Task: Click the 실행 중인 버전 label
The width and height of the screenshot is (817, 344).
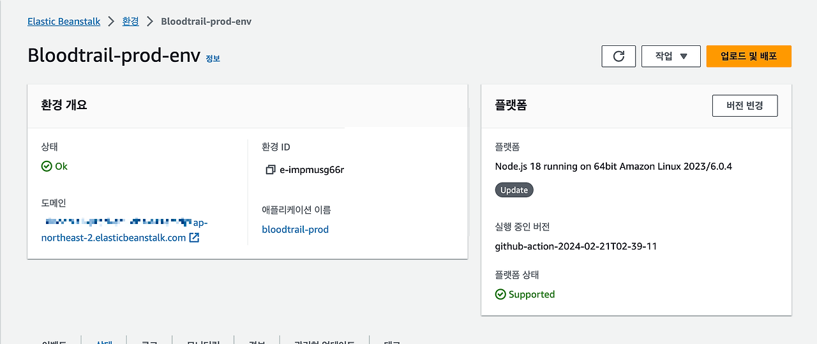Action: tap(522, 227)
